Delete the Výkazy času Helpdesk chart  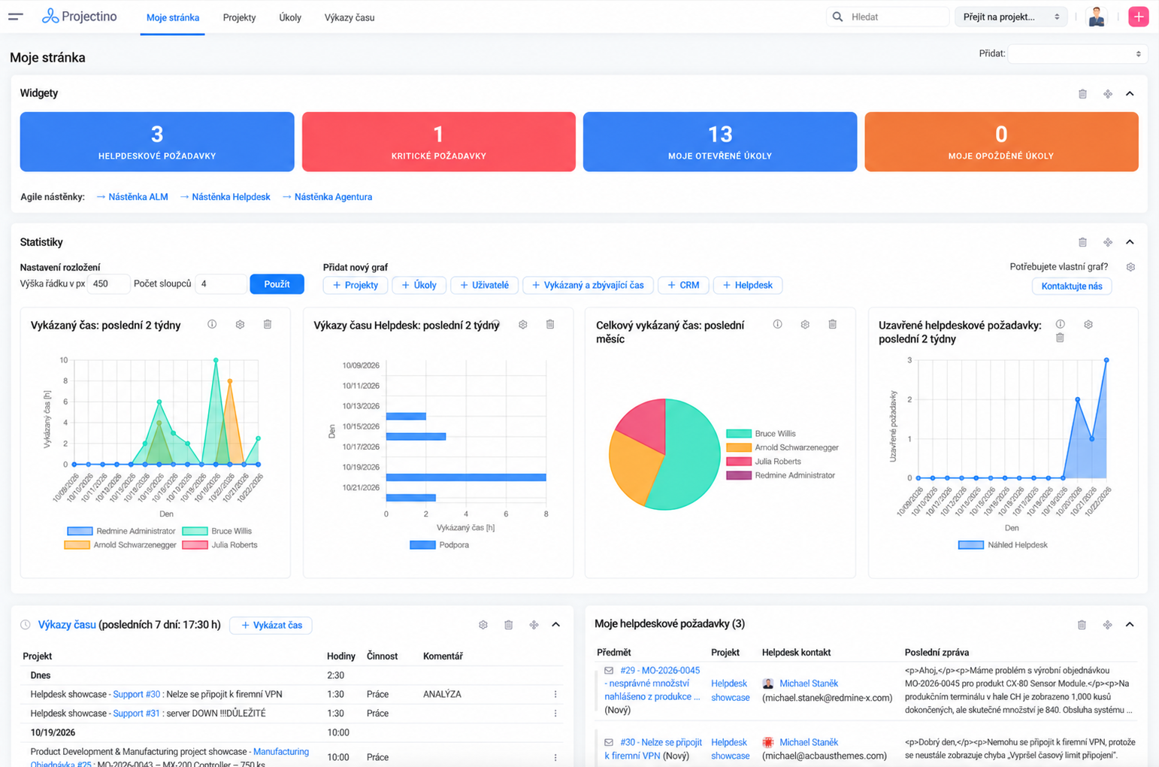tap(550, 324)
